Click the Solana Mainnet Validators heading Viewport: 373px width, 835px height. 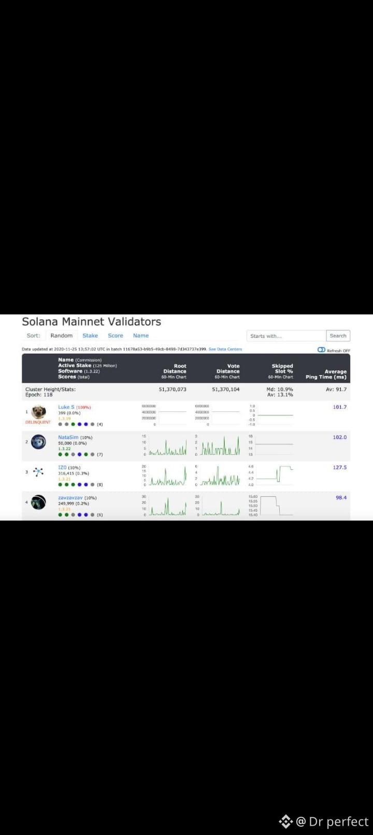(x=92, y=322)
